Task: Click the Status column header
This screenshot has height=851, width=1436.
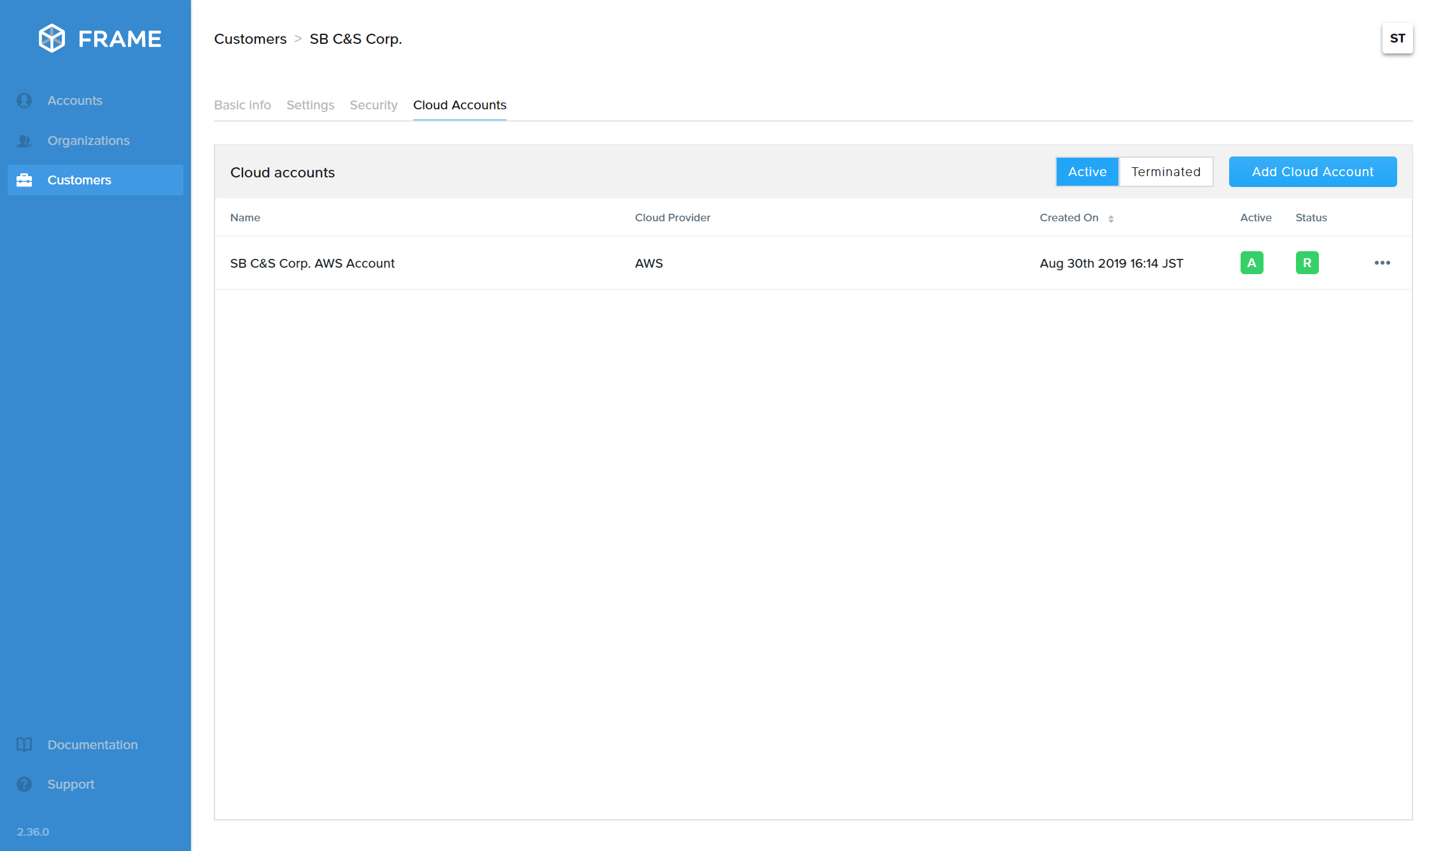Action: (1311, 218)
